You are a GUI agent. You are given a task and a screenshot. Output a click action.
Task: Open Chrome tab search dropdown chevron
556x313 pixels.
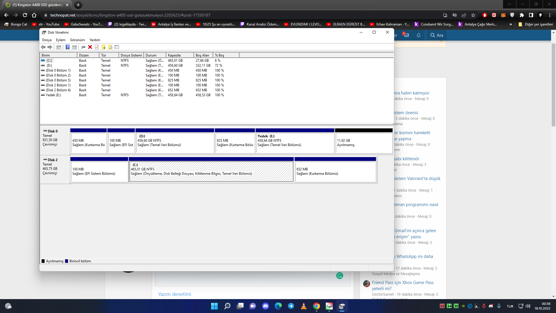[509, 4]
